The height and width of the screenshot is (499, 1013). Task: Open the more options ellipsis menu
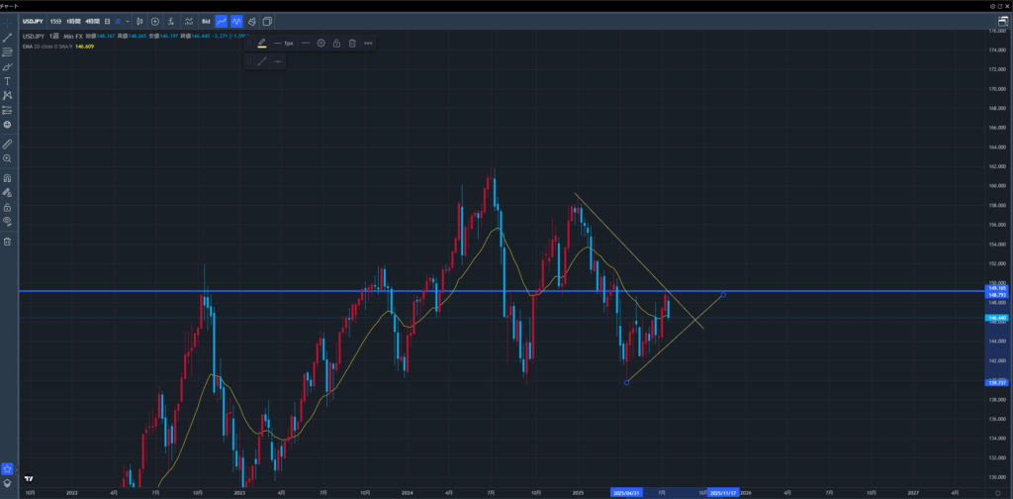point(368,44)
